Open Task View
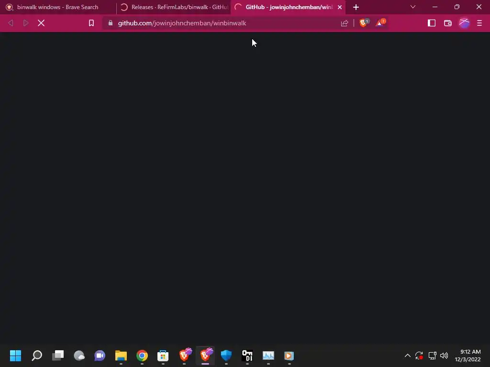Image resolution: width=490 pixels, height=367 pixels. pos(58,356)
